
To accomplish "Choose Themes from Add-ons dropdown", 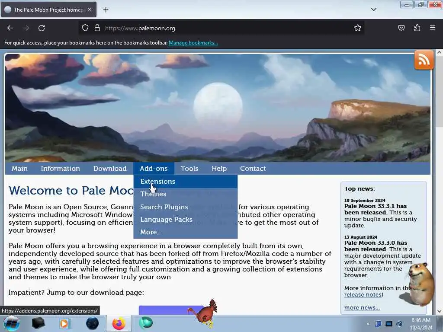I will click(185, 194).
